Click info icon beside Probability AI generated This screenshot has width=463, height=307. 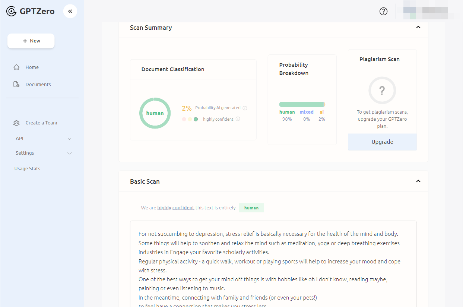(245, 108)
